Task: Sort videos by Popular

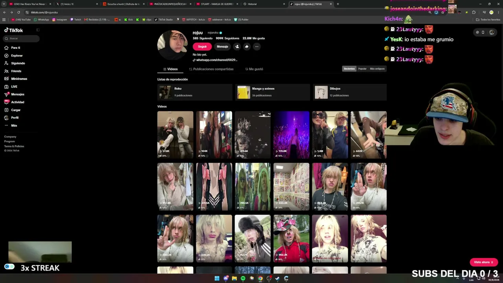Action: click(x=362, y=69)
